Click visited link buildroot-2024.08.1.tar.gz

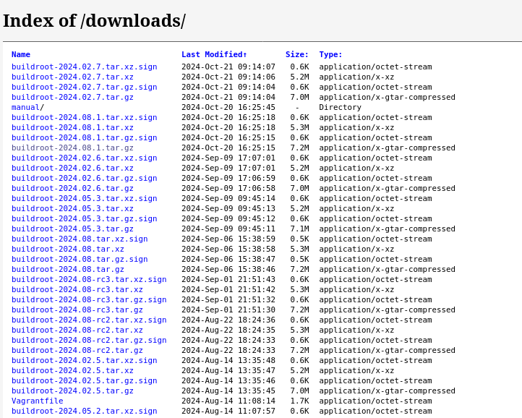(x=72, y=148)
